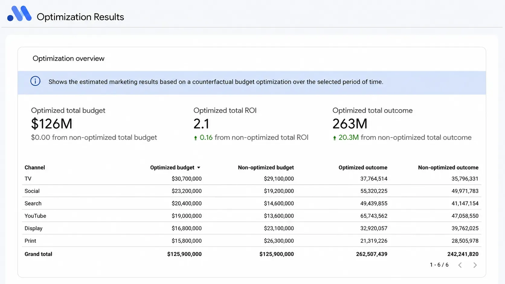This screenshot has height=284, width=505.
Task: Sort by Optimized outcome column header
Action: 363,168
